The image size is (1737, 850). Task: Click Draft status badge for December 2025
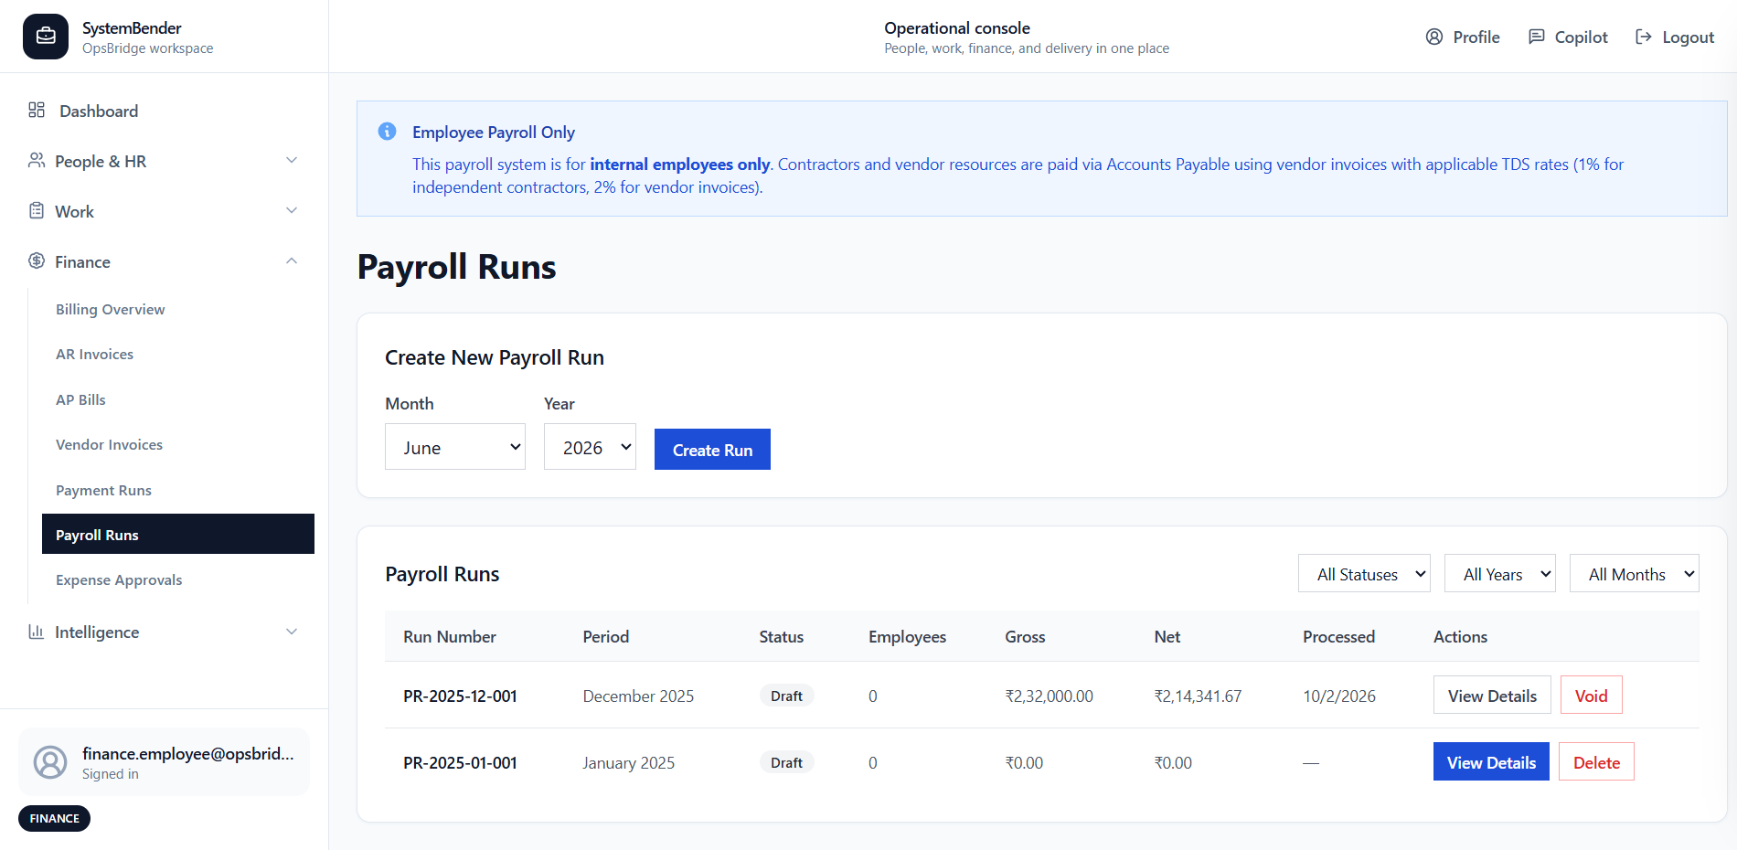[786, 696]
